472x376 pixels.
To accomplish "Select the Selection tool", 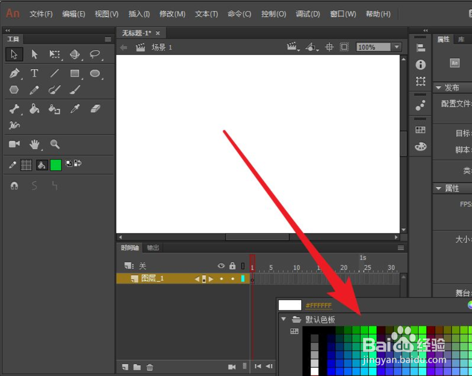I will [x=14, y=54].
